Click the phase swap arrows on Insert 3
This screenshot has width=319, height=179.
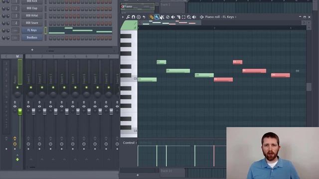tap(50, 102)
